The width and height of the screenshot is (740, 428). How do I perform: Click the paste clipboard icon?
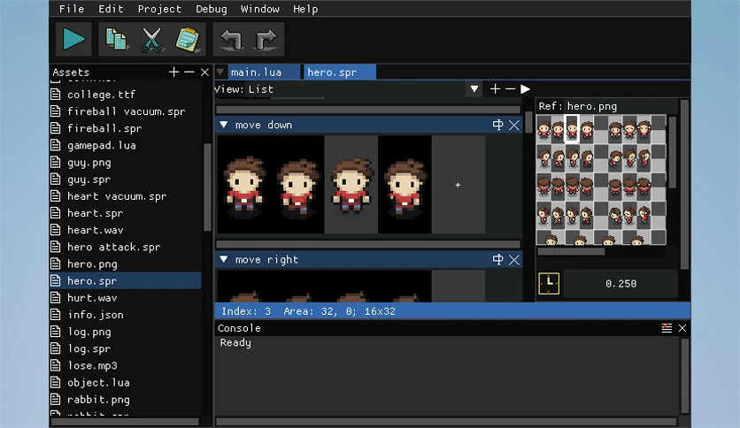click(188, 39)
